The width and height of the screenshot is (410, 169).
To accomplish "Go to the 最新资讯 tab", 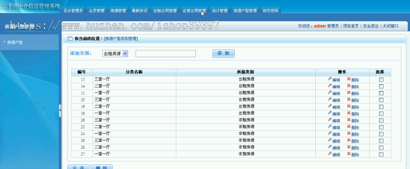I will pyautogui.click(x=139, y=11).
